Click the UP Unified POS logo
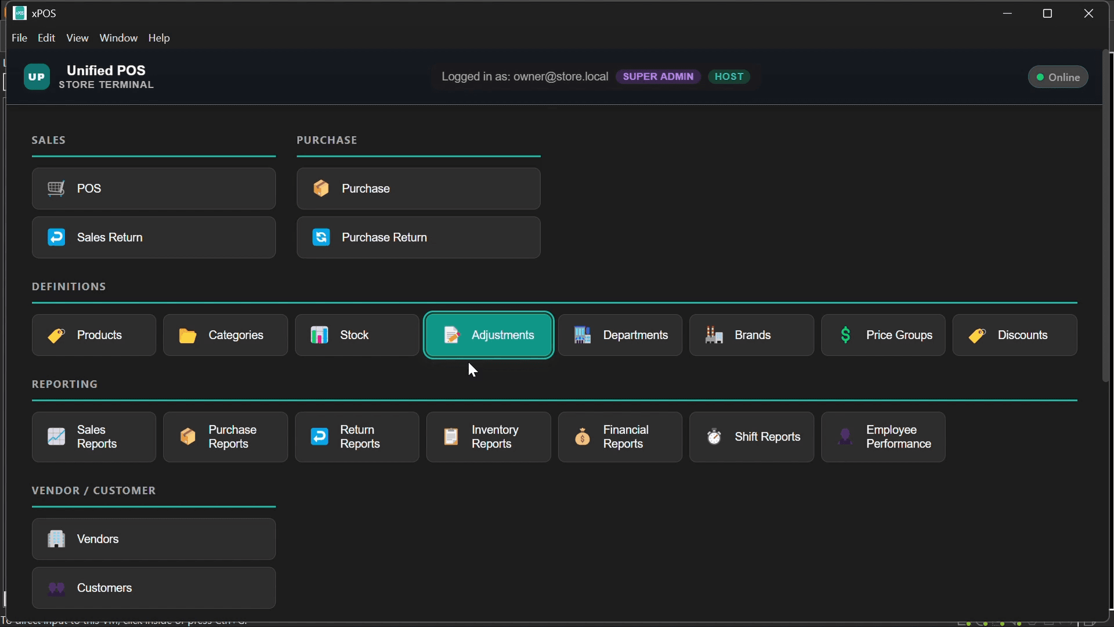Screen dimensions: 1114x627 click(37, 77)
